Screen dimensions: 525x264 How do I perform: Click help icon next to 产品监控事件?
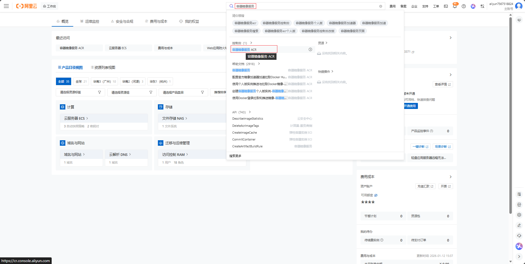(431, 131)
